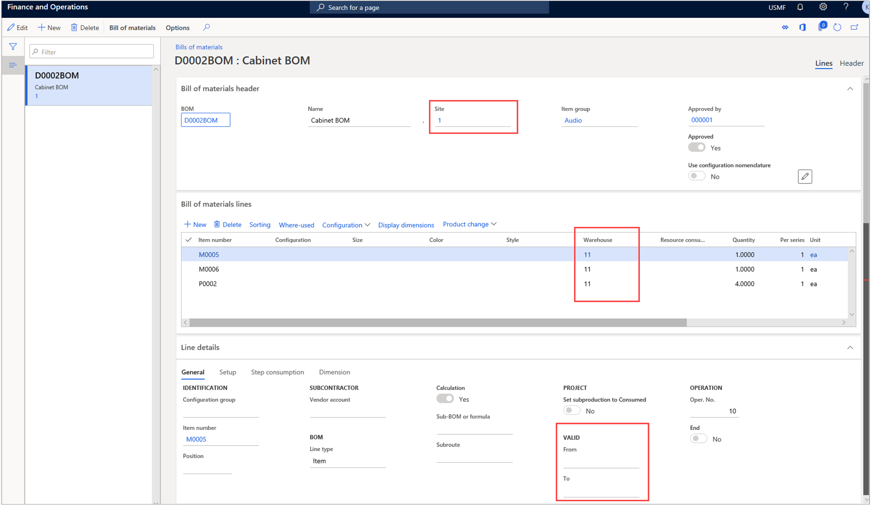Open the Bill of materials menu
Image resolution: width=871 pixels, height=505 pixels.
tap(132, 27)
